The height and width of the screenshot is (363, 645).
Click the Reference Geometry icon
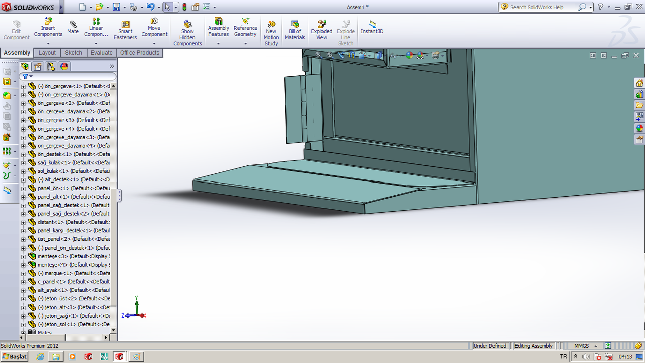click(245, 21)
